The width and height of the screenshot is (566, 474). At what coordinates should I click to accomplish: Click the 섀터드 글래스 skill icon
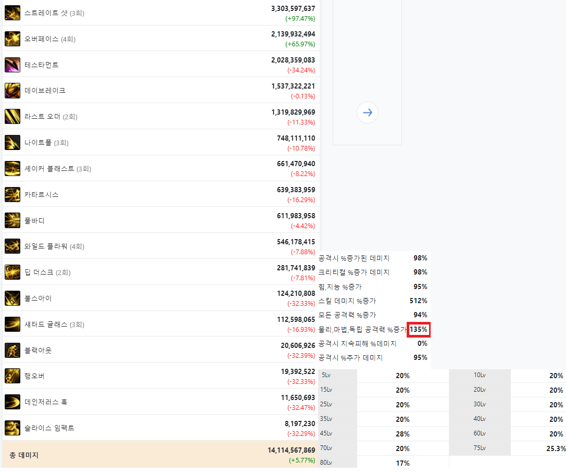12,324
